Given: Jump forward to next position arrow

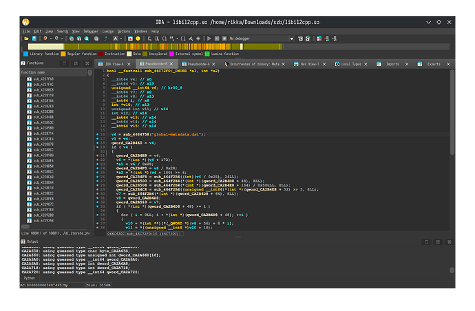Looking at the screenshot, I should [56, 39].
